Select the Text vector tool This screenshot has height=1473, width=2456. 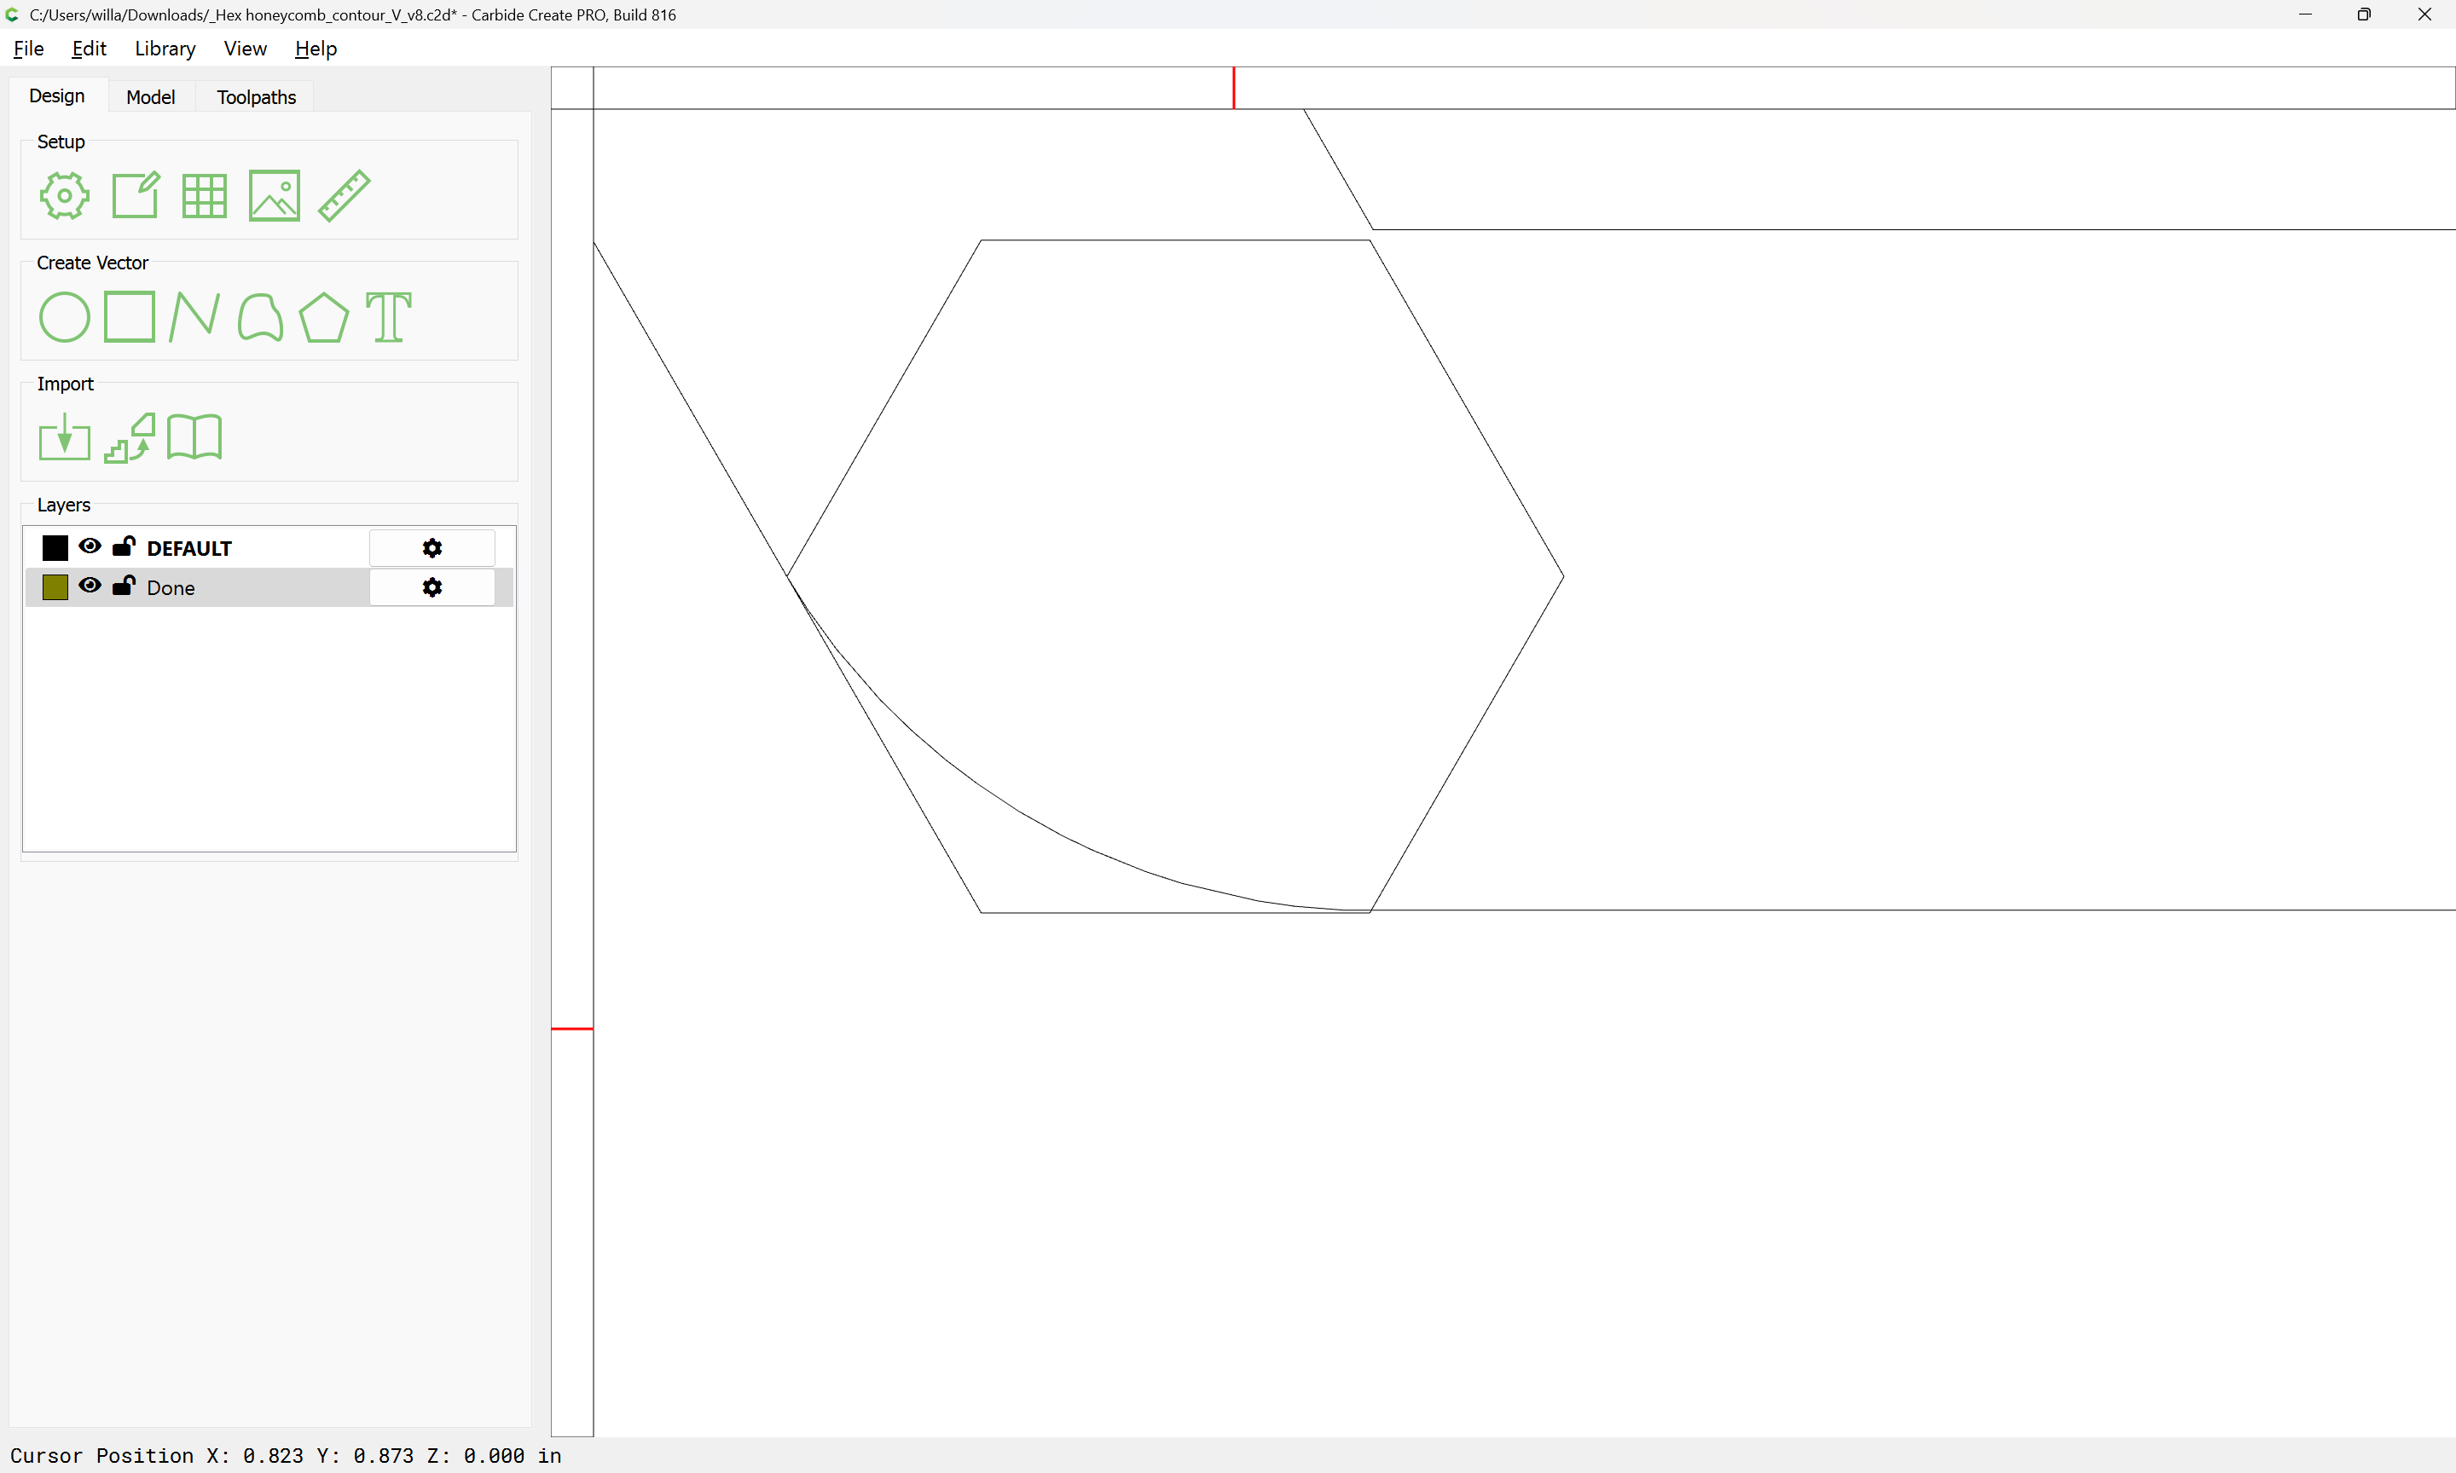[388, 316]
